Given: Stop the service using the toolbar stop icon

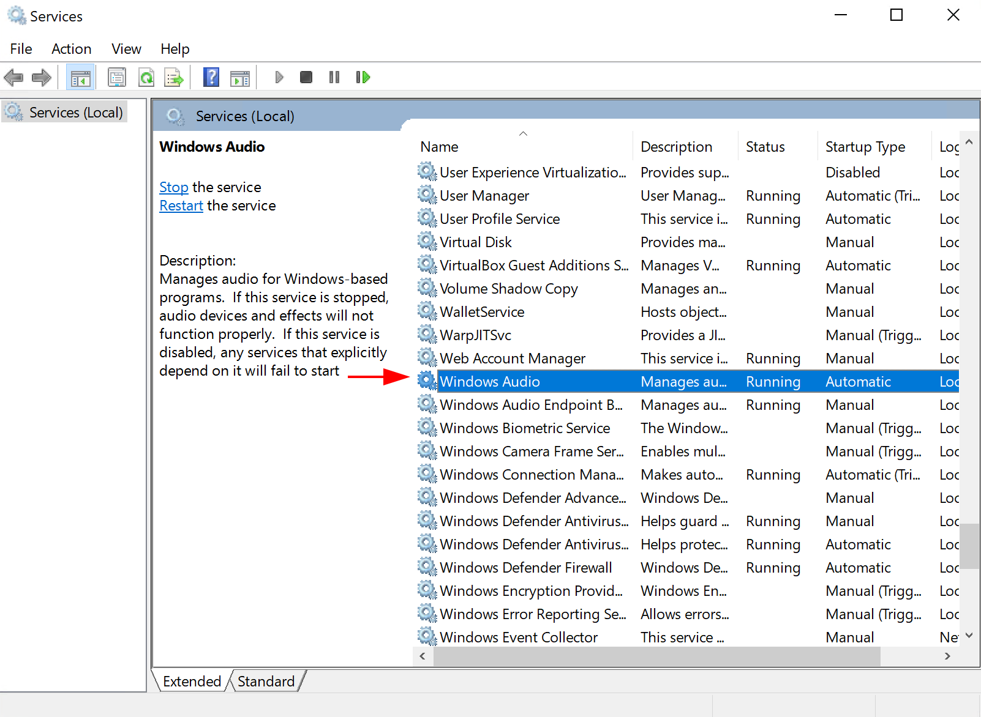Looking at the screenshot, I should point(306,77).
